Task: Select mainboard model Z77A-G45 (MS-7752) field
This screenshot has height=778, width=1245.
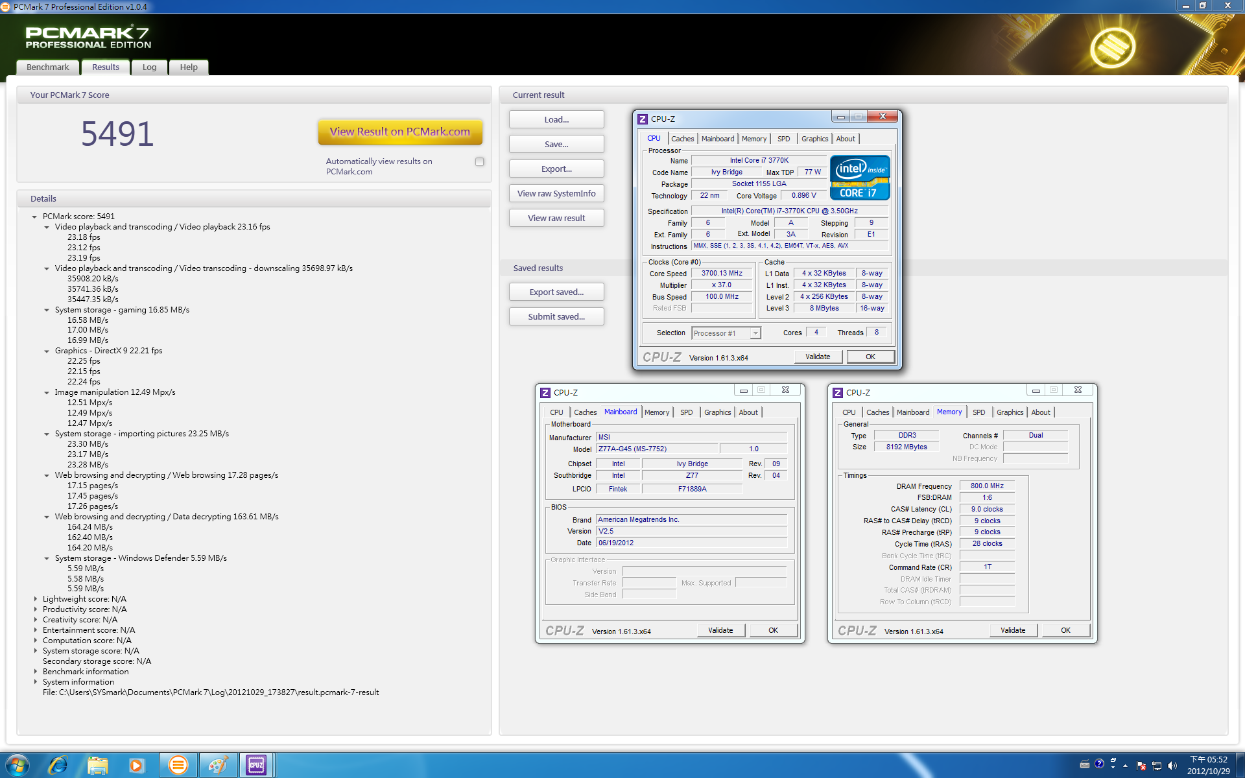Action: (656, 449)
